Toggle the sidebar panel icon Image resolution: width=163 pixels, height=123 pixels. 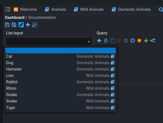tap(8, 9)
